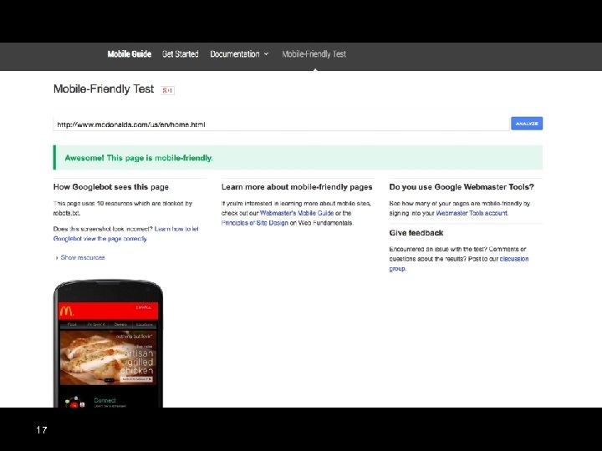The width and height of the screenshot is (602, 451).
Task: Click the Google +1 button
Action: tap(167, 90)
